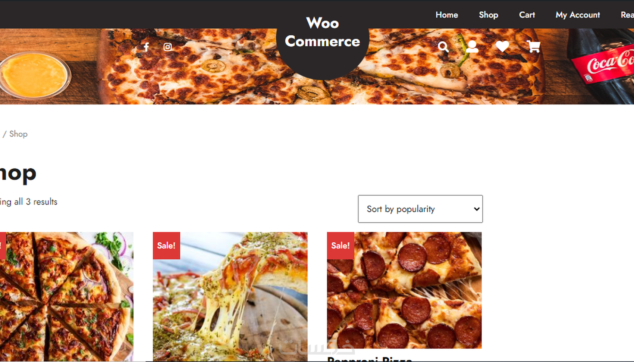
Task: Open the Facebook social icon
Action: [x=146, y=47]
